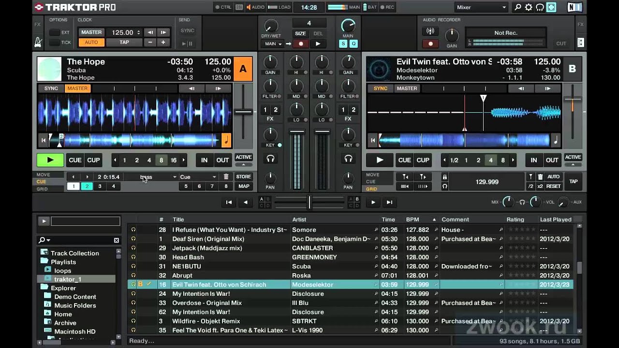619x348 pixels.
Task: Play Deck B
Action: pyautogui.click(x=380, y=160)
